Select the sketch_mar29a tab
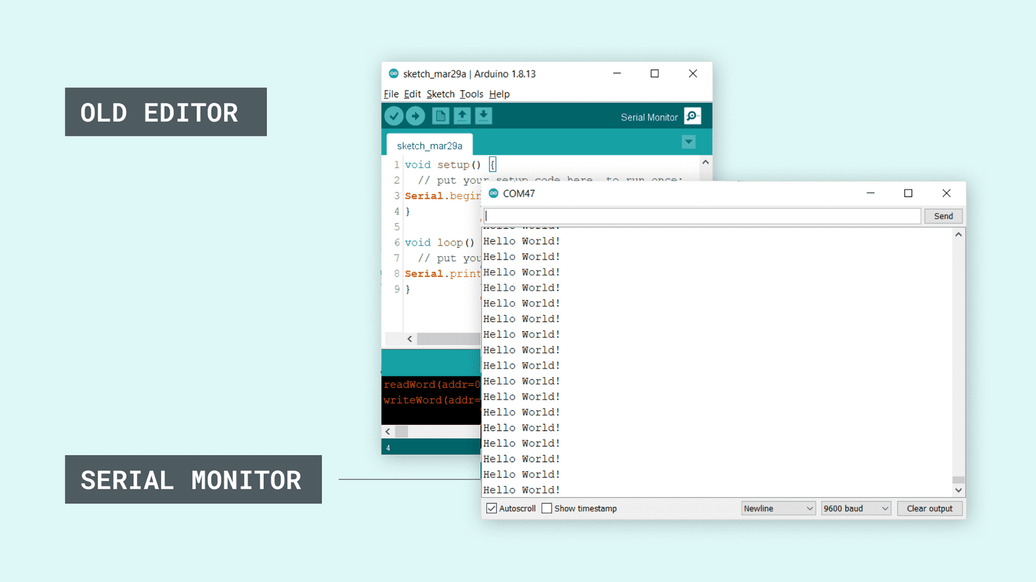 [x=429, y=145]
